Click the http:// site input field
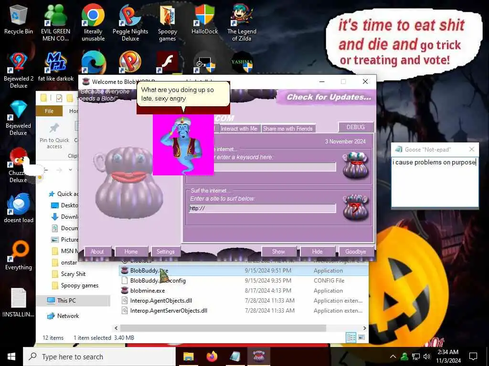 point(262,208)
